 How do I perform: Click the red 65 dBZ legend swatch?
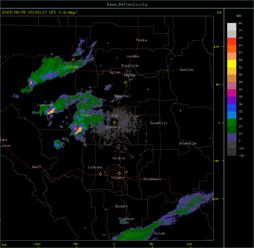click(232, 41)
